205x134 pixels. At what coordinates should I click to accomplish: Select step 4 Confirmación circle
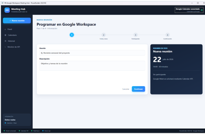[168, 35]
